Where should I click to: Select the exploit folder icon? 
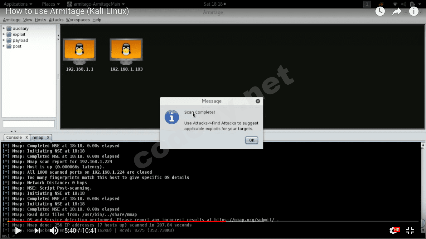point(9,34)
